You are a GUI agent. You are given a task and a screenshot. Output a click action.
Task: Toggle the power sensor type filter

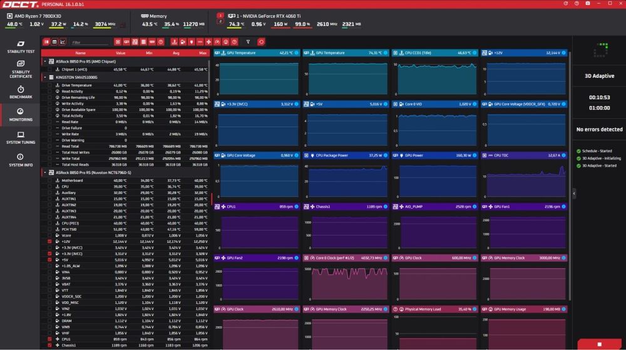(x=191, y=42)
